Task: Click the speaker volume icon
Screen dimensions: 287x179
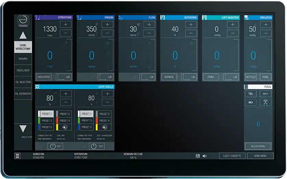Action: coord(204,156)
